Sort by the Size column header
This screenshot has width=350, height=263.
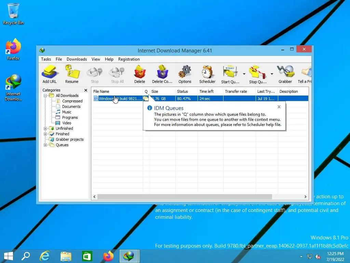(x=162, y=91)
